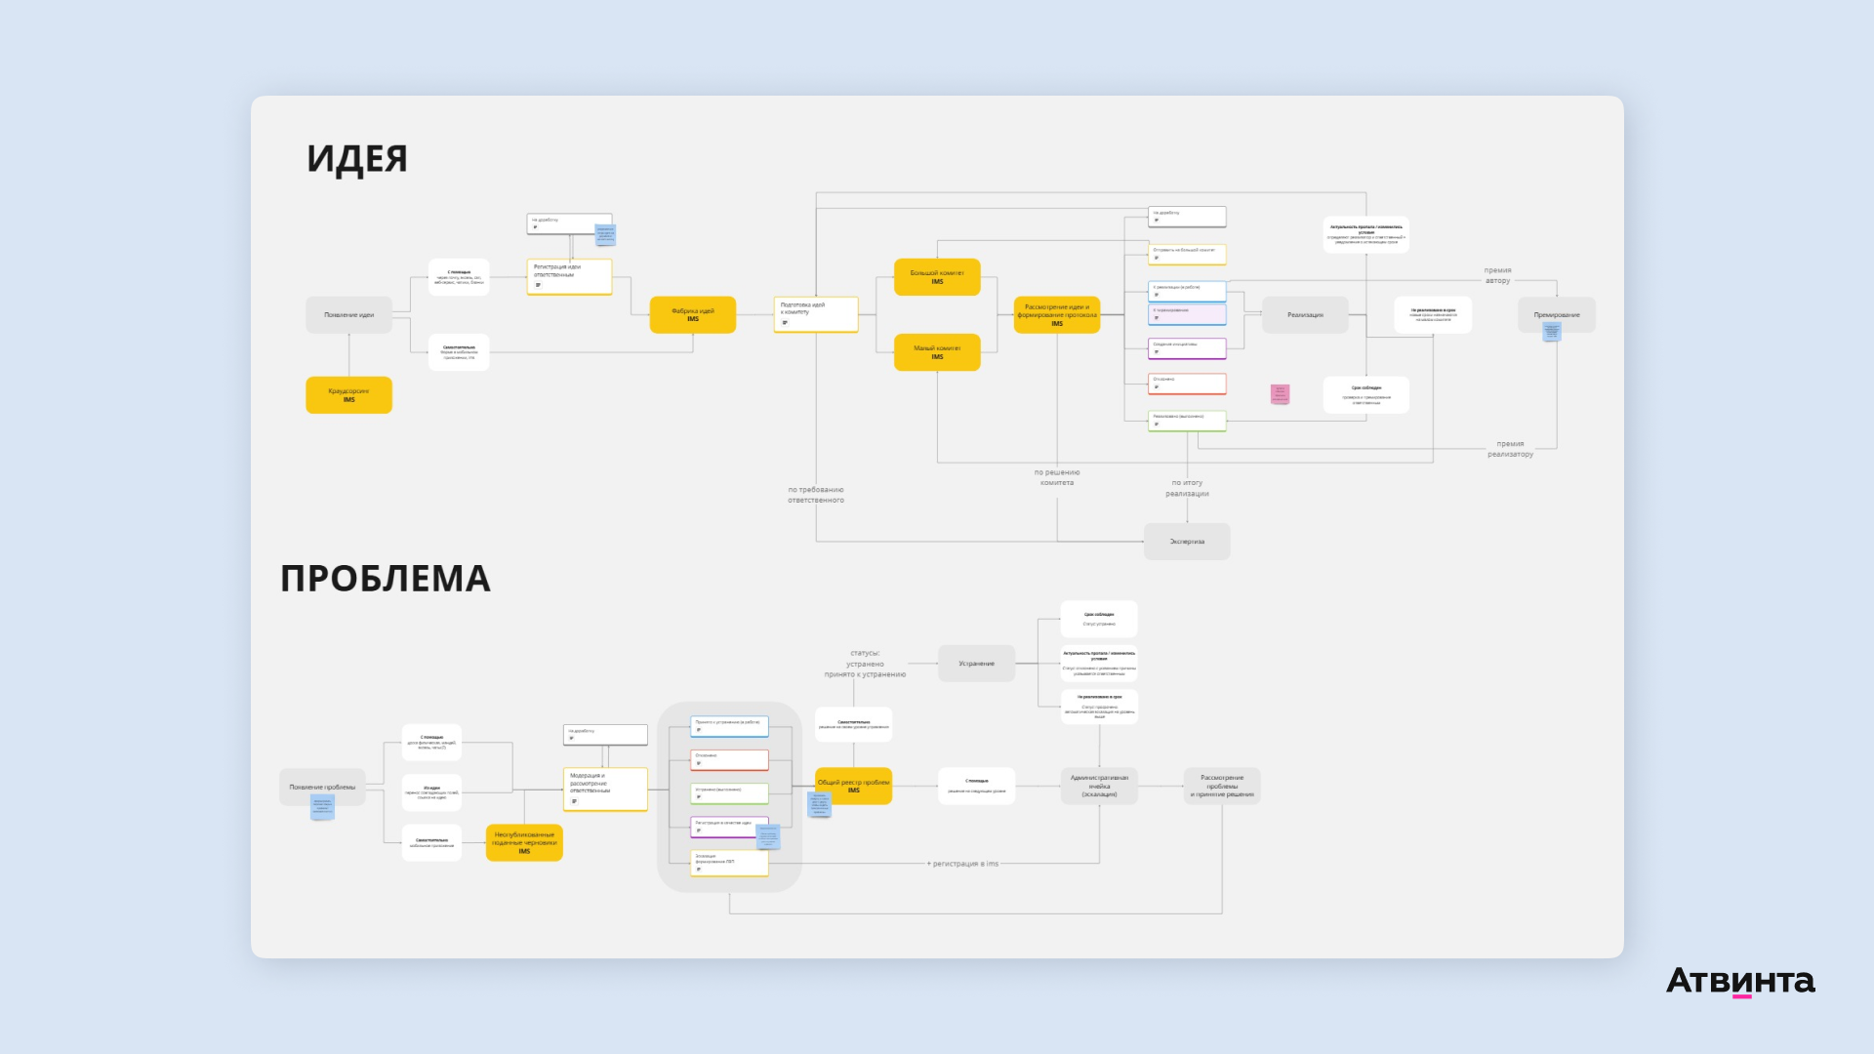Select the Срок соблюден card in the ИДЕЯ flow
1874x1054 pixels.
pyautogui.click(x=1366, y=394)
